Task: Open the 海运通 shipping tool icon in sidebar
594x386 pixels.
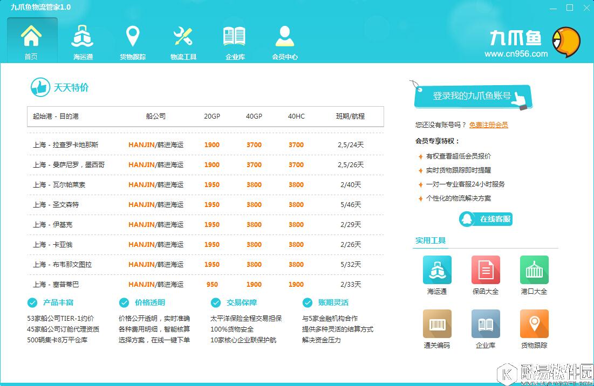Action: pyautogui.click(x=436, y=271)
